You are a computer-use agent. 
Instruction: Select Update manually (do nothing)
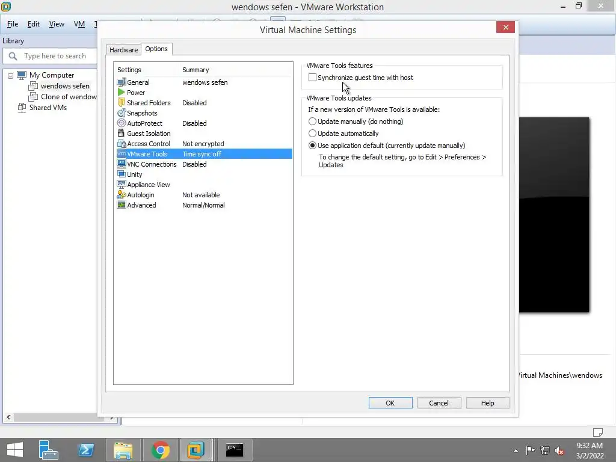(312, 122)
